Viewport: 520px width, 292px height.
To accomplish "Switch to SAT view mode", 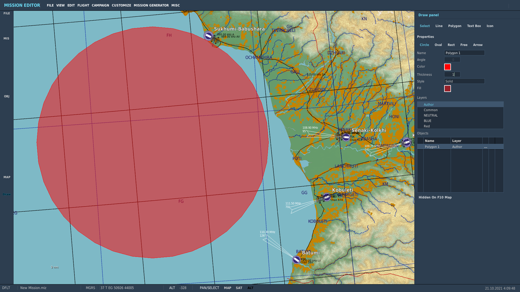I will coord(239,288).
